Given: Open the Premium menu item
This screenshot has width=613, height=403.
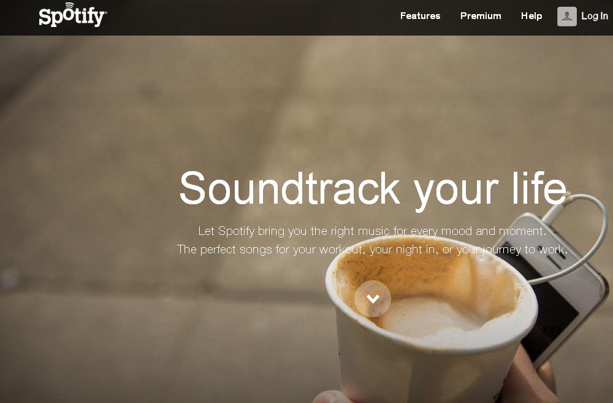Looking at the screenshot, I should [x=481, y=16].
